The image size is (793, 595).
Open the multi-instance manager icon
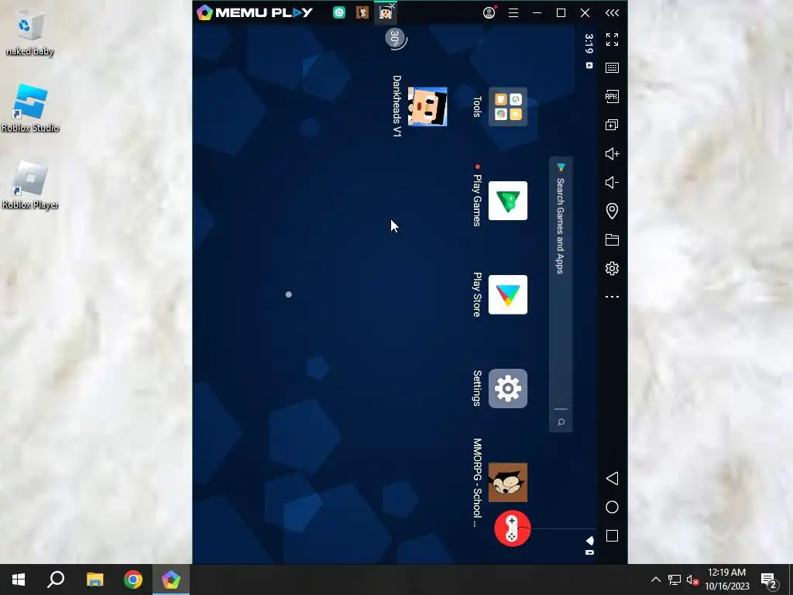coord(612,125)
